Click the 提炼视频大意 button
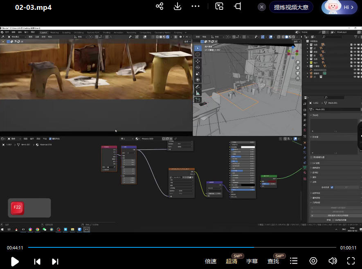The height and width of the screenshot is (269, 362). click(x=291, y=7)
